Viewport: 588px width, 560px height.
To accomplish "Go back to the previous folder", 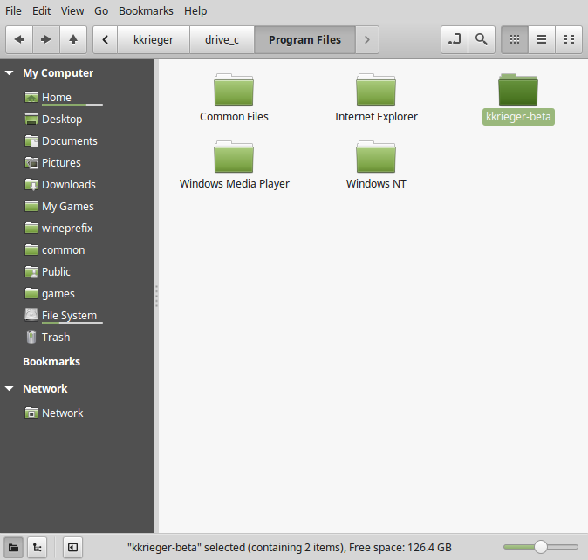I will click(x=19, y=39).
